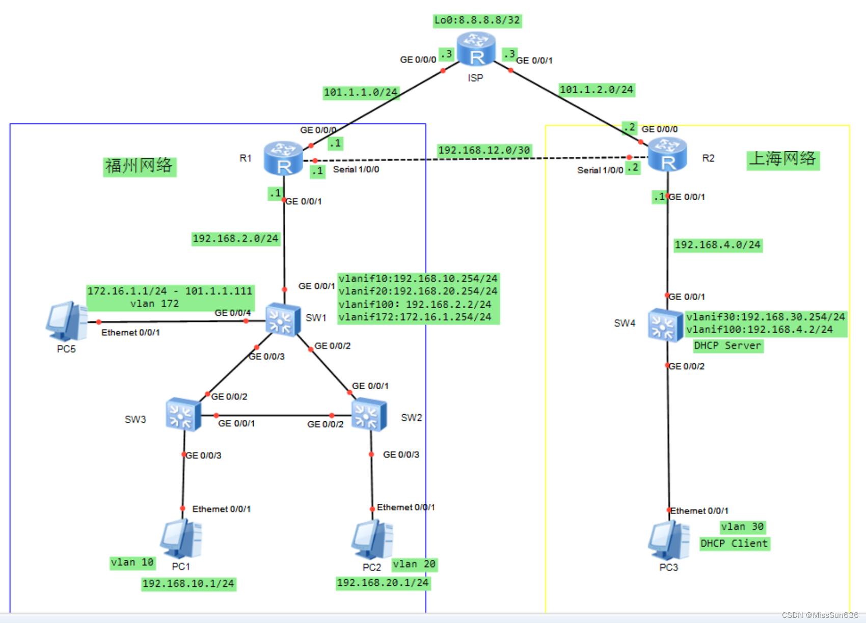Click the SW3 switch icon

183,414
